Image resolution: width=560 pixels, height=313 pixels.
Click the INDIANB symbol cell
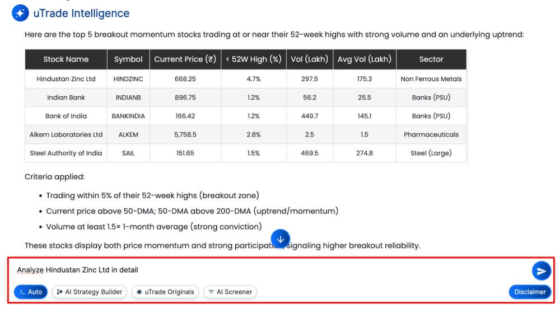pyautogui.click(x=128, y=97)
